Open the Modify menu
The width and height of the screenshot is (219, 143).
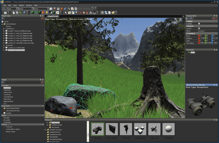21,5
